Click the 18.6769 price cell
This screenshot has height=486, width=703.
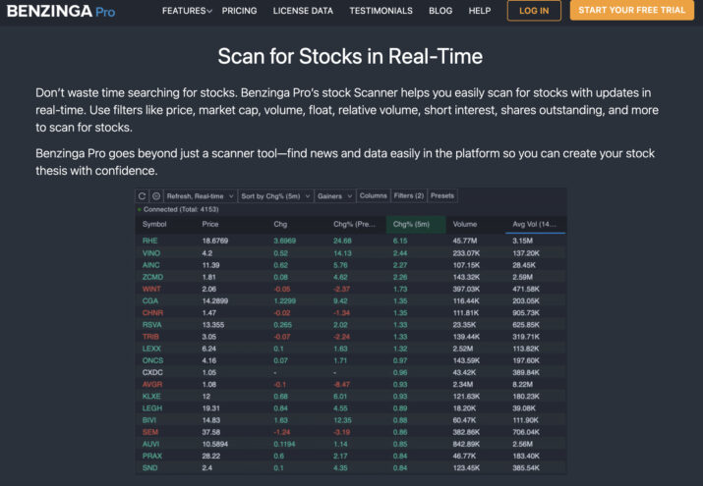pyautogui.click(x=215, y=241)
